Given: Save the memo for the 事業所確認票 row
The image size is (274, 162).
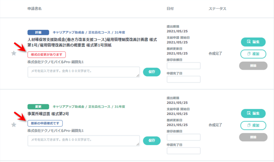Looking at the screenshot, I should click(152, 140).
